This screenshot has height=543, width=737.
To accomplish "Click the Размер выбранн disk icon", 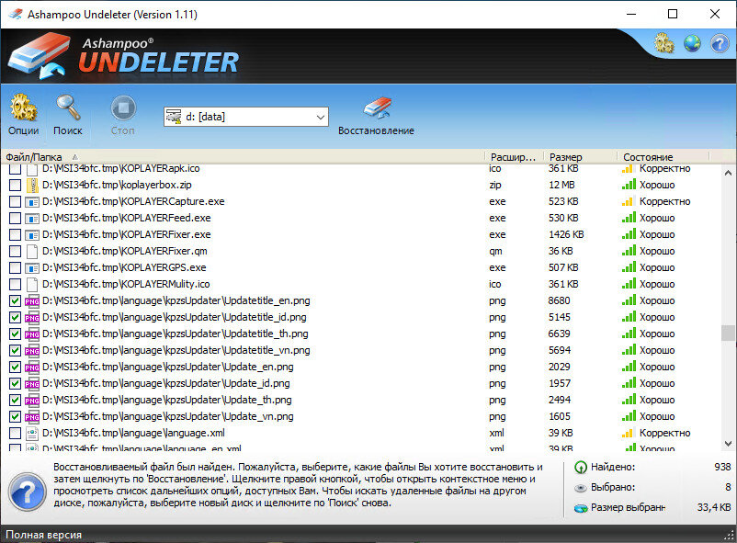I will [581, 508].
